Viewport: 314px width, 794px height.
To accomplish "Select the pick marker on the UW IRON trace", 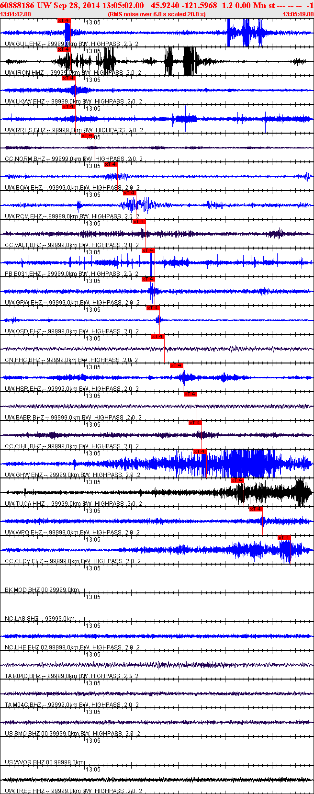I will (x=64, y=49).
